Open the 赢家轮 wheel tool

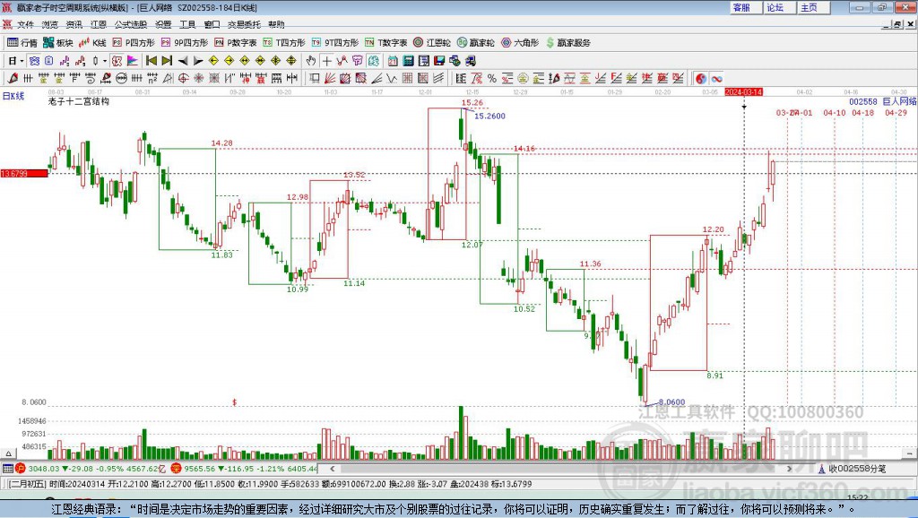[476, 43]
